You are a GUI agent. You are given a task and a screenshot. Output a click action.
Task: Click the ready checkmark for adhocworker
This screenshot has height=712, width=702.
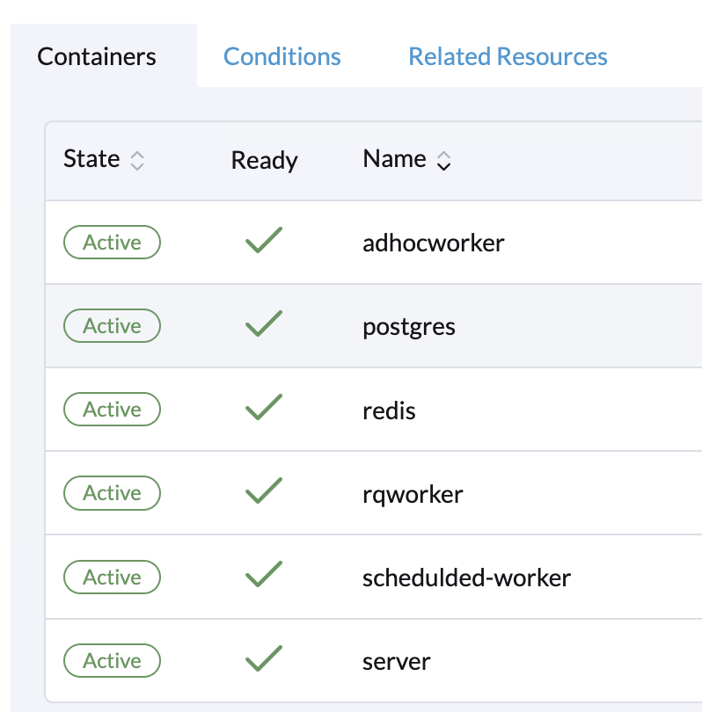click(x=264, y=240)
